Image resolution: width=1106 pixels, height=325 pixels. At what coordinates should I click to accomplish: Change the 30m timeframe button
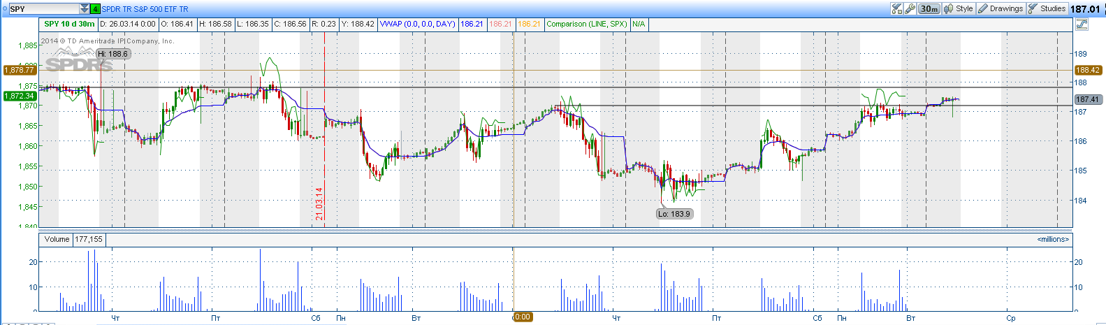(x=929, y=8)
